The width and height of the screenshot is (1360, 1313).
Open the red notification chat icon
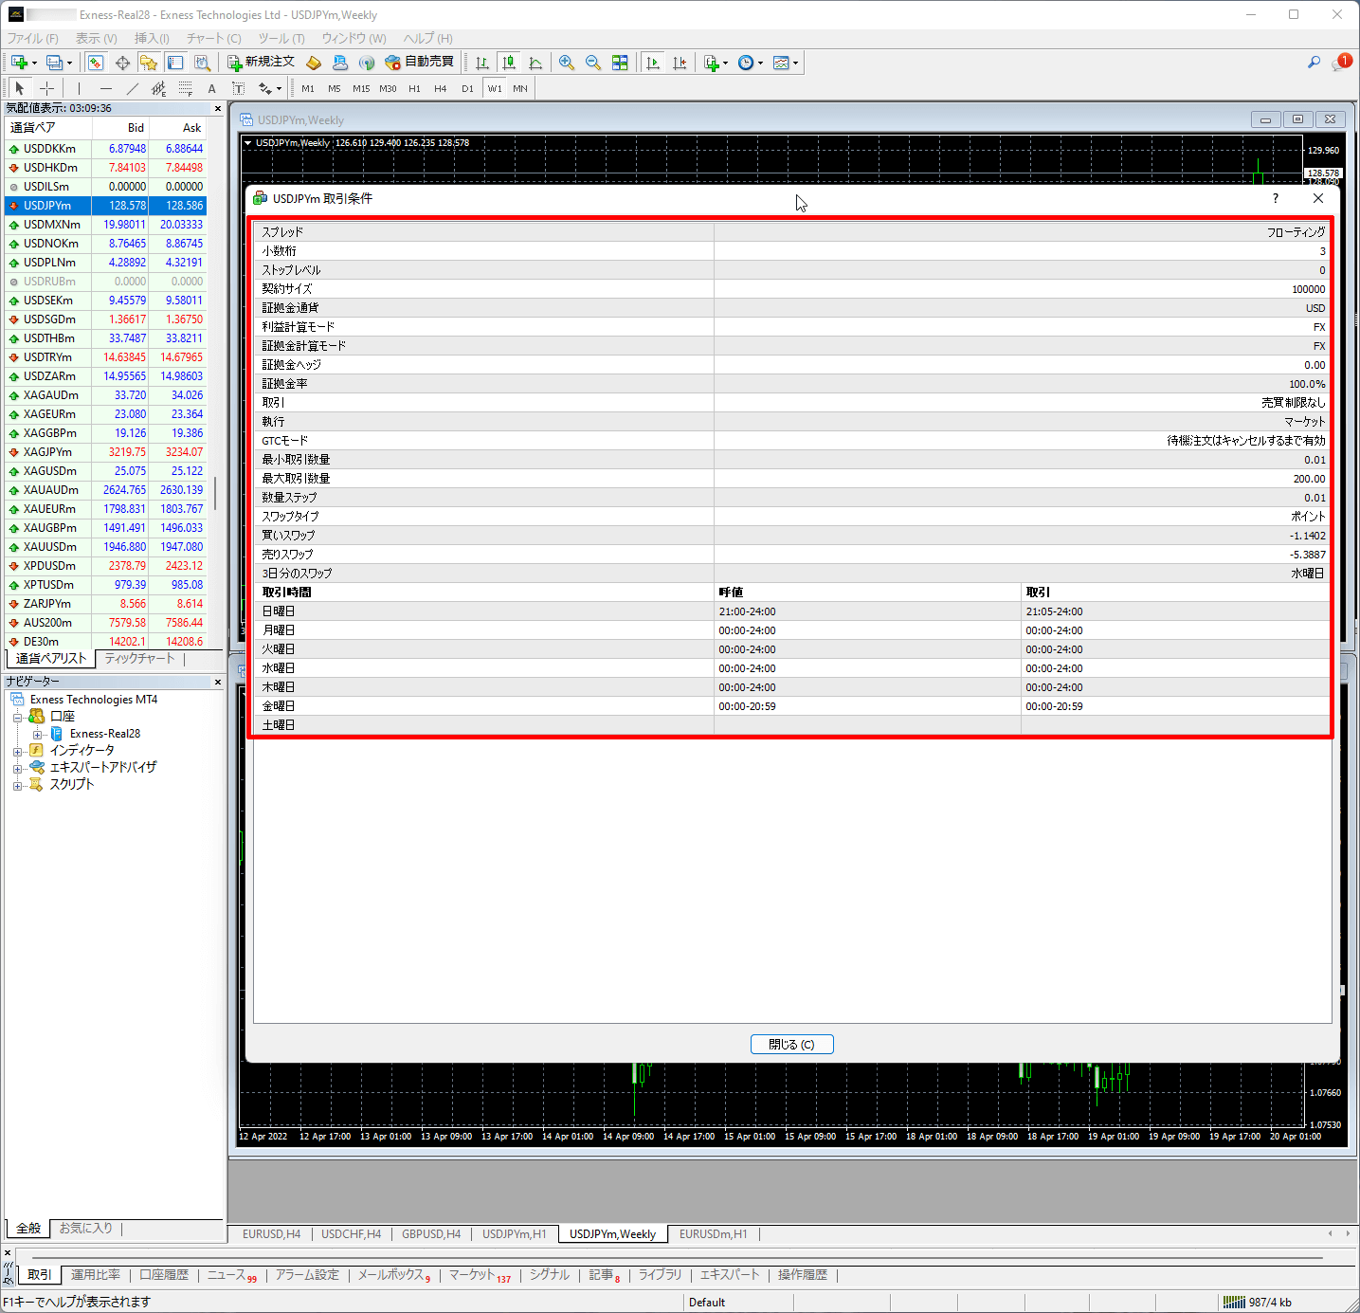pyautogui.click(x=1341, y=63)
